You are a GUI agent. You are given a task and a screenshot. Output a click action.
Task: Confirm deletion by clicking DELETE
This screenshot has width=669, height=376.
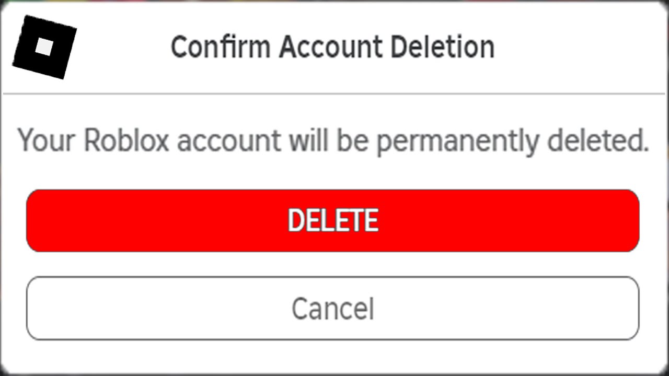(x=333, y=220)
